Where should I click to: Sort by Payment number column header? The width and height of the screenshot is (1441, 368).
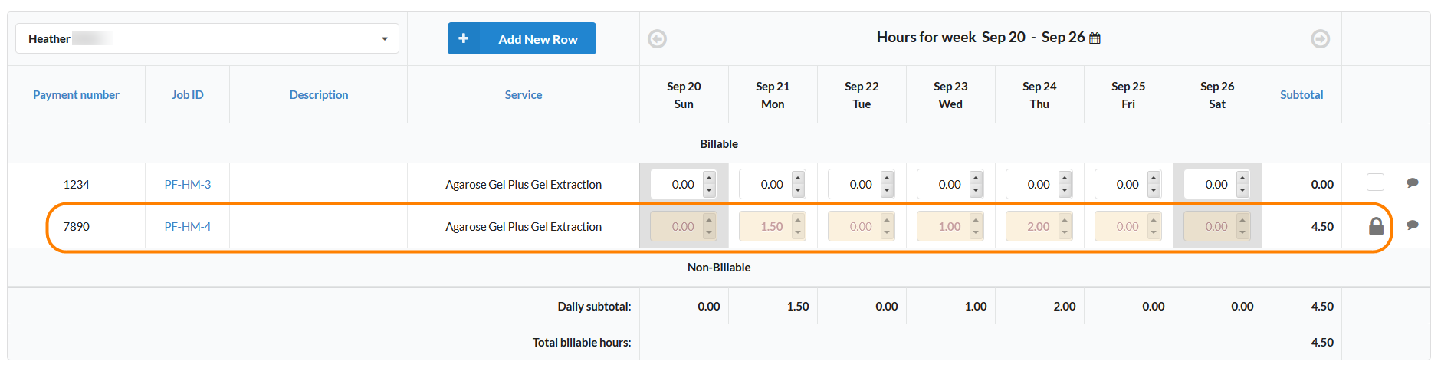tap(76, 95)
